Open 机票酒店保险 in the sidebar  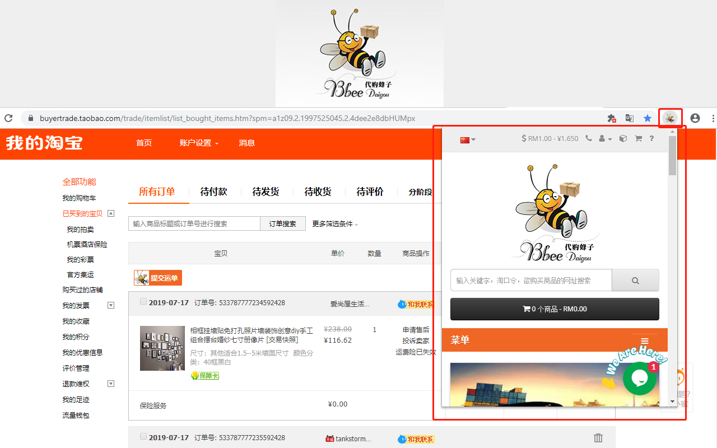point(87,245)
